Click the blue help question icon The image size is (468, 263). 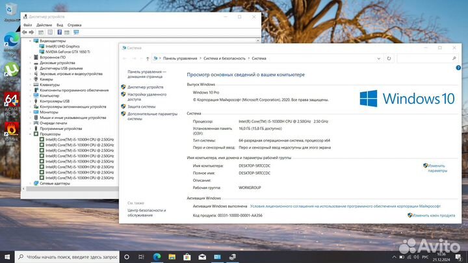coord(458,68)
